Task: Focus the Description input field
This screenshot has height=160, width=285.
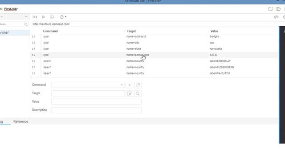Action: 96,110
